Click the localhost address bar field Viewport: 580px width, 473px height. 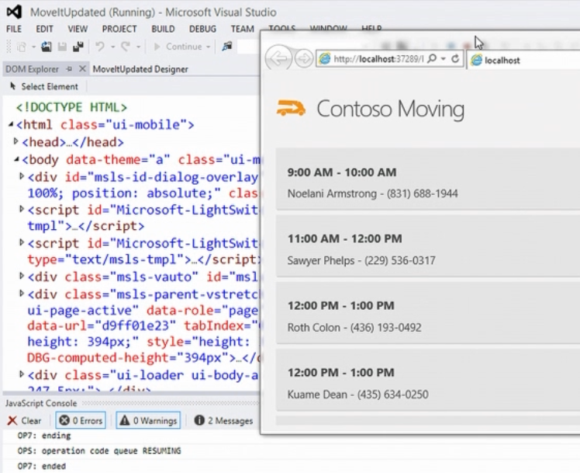(x=378, y=59)
